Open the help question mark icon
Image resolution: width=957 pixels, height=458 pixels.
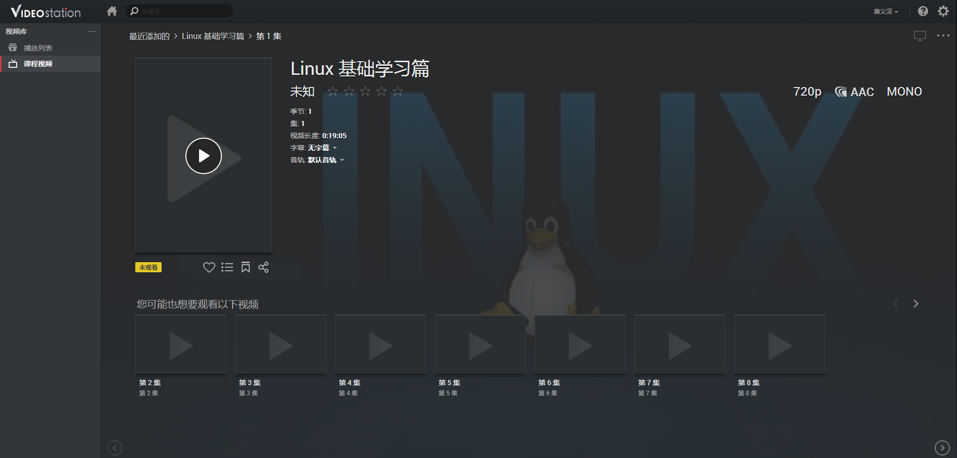(923, 11)
